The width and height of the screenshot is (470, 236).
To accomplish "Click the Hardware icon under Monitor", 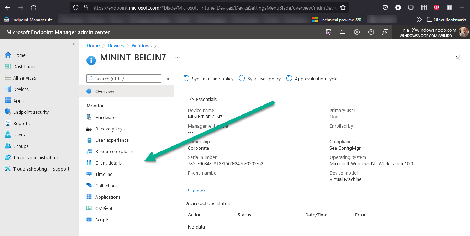I will 89,117.
